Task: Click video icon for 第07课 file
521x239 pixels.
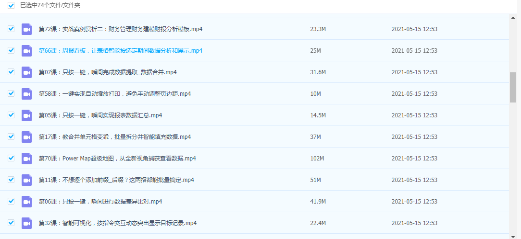Action: pyautogui.click(x=26, y=72)
